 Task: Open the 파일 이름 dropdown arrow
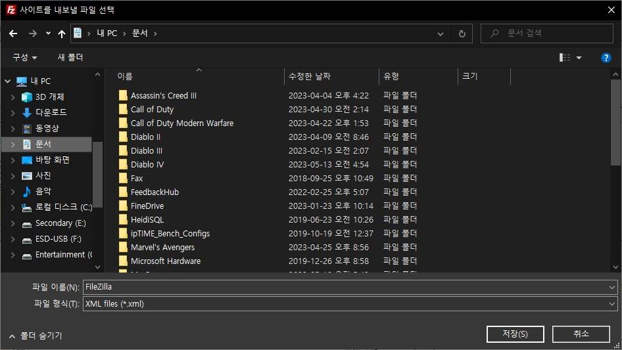pyautogui.click(x=611, y=287)
